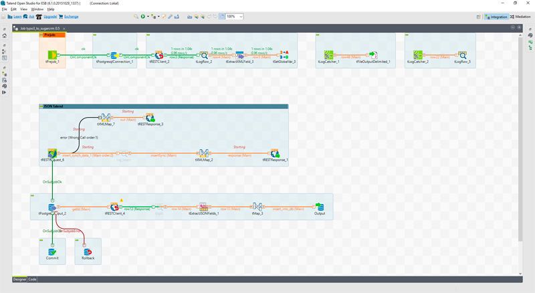
Task: Click the green Run job toolbar icon
Action: (x=143, y=17)
